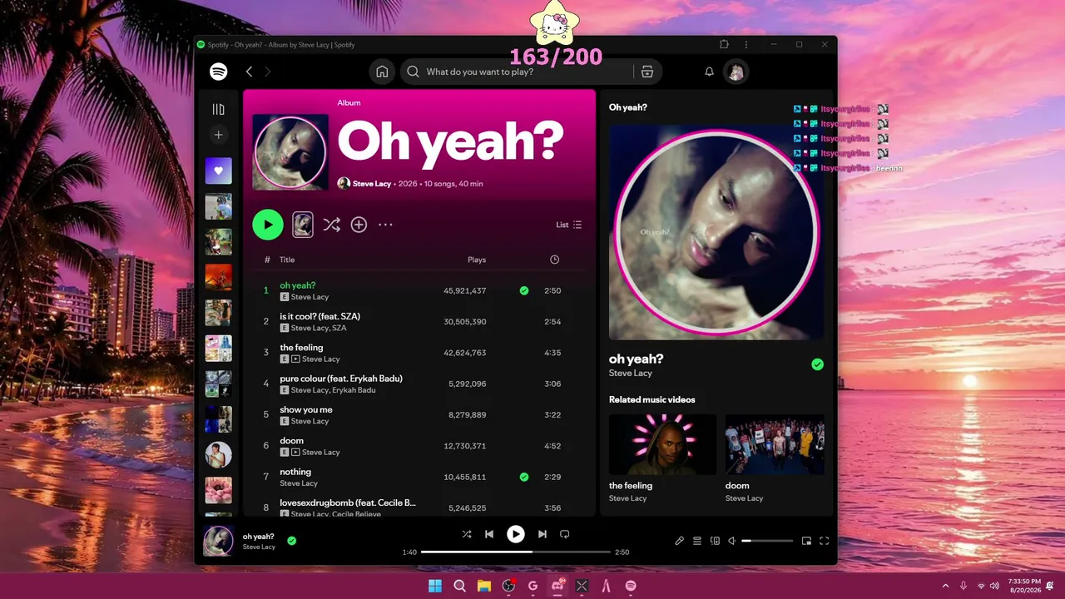Open the Windows Start menu
1065x599 pixels.
(x=435, y=586)
